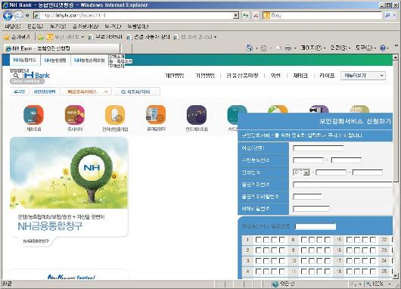This screenshot has width=401, height=289.
Task: Click the search magnifier beside NH Bank logo
Action: (16, 76)
